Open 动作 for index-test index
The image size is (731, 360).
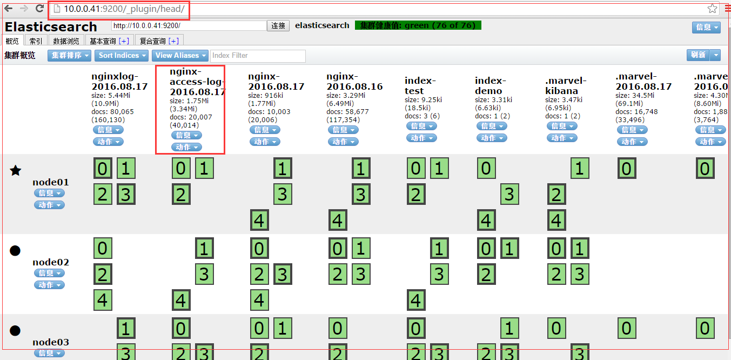(421, 138)
